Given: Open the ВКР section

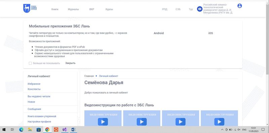Looking at the screenshot, I should coord(91,9).
